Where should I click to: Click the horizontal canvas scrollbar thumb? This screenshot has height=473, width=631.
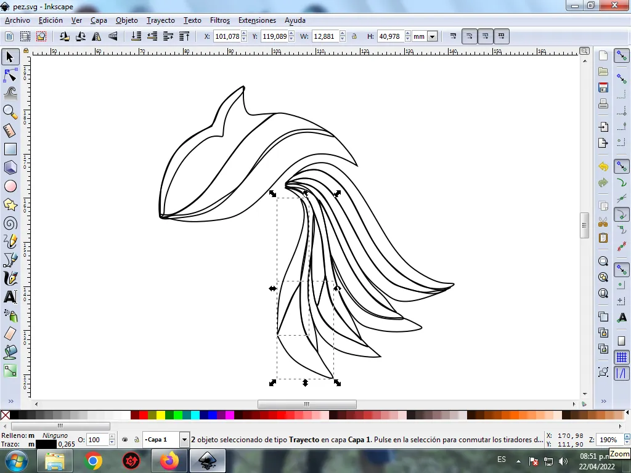(307, 404)
